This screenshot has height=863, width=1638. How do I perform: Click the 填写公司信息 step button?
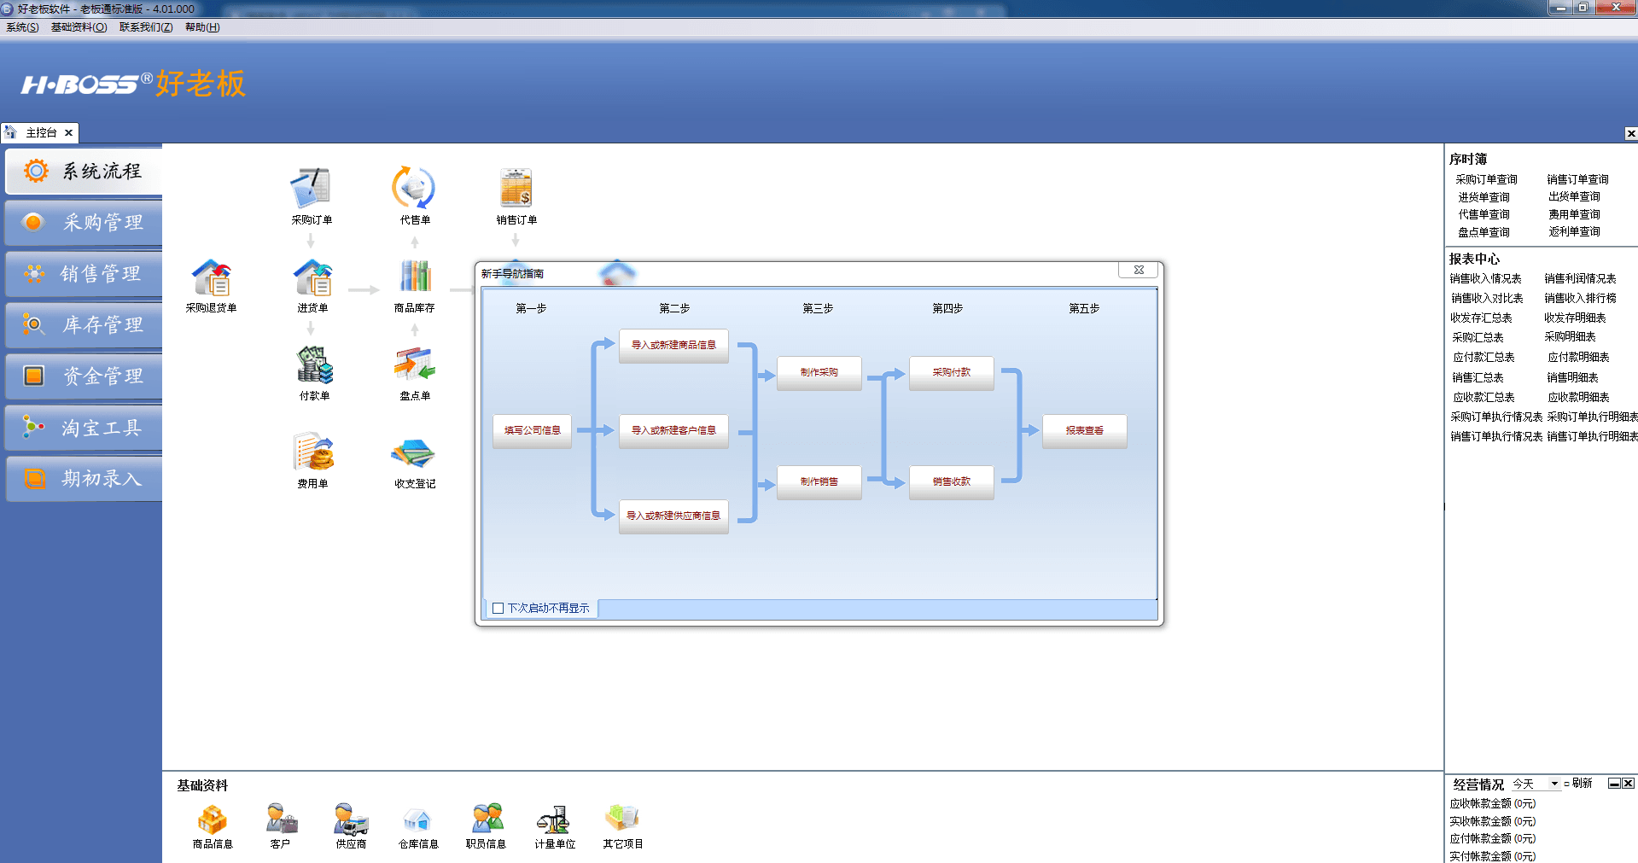tap(532, 431)
